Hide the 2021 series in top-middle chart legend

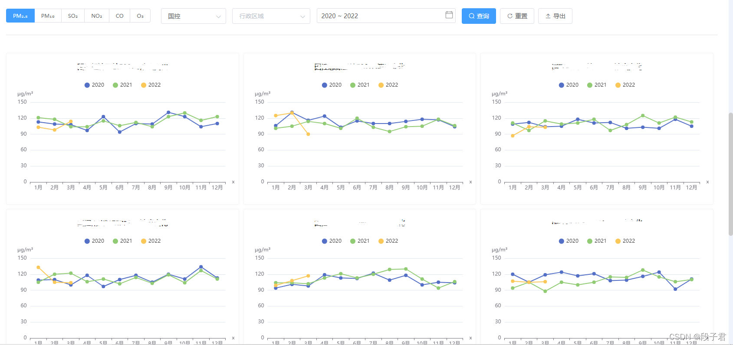coord(360,85)
